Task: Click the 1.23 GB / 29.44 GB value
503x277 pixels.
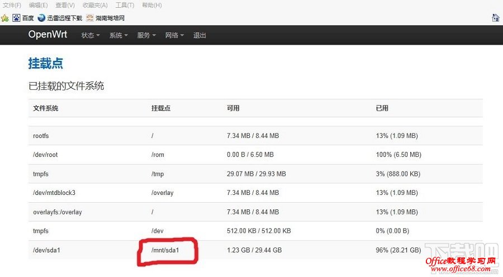Action: [254, 250]
